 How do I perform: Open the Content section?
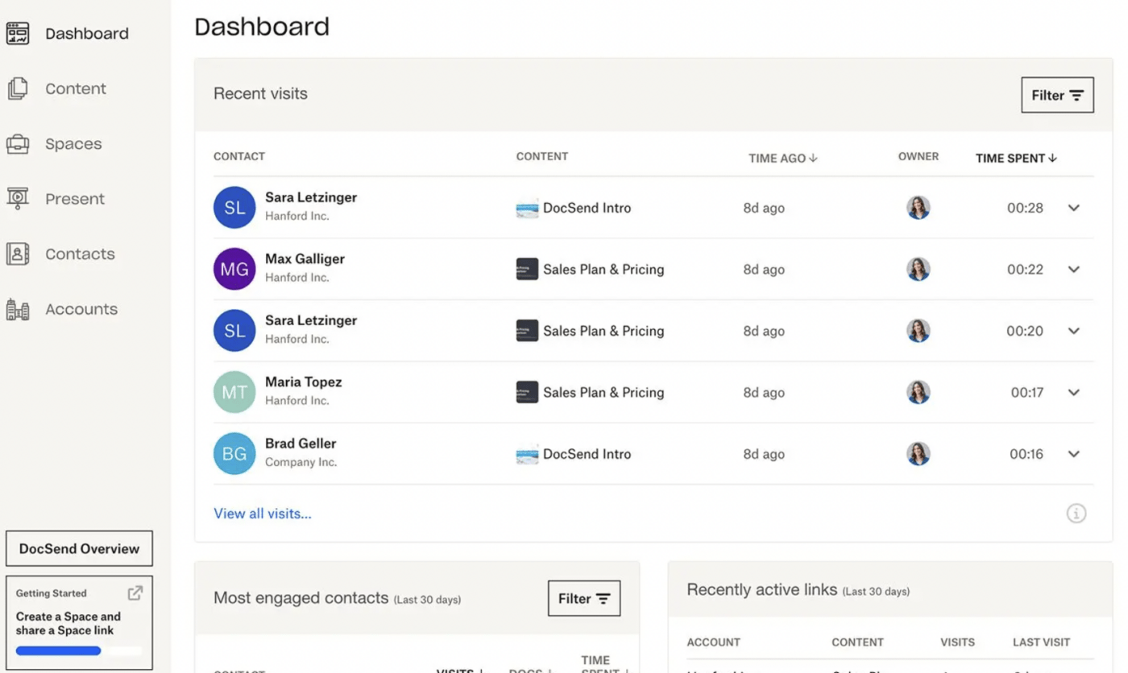[x=76, y=89]
